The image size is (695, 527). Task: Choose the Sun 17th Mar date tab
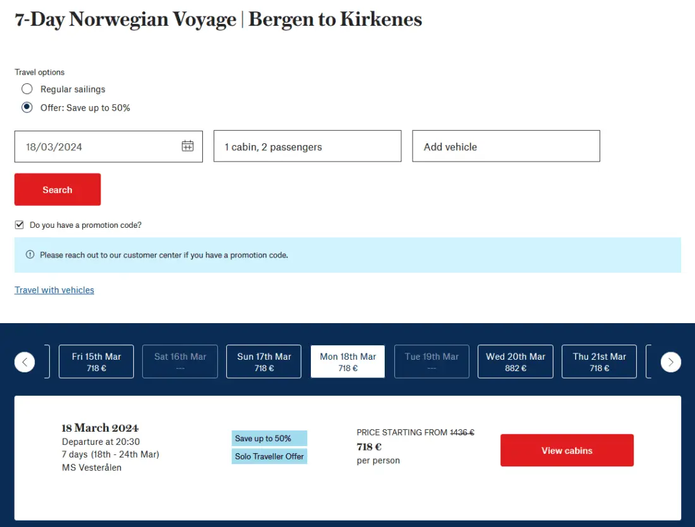(264, 362)
